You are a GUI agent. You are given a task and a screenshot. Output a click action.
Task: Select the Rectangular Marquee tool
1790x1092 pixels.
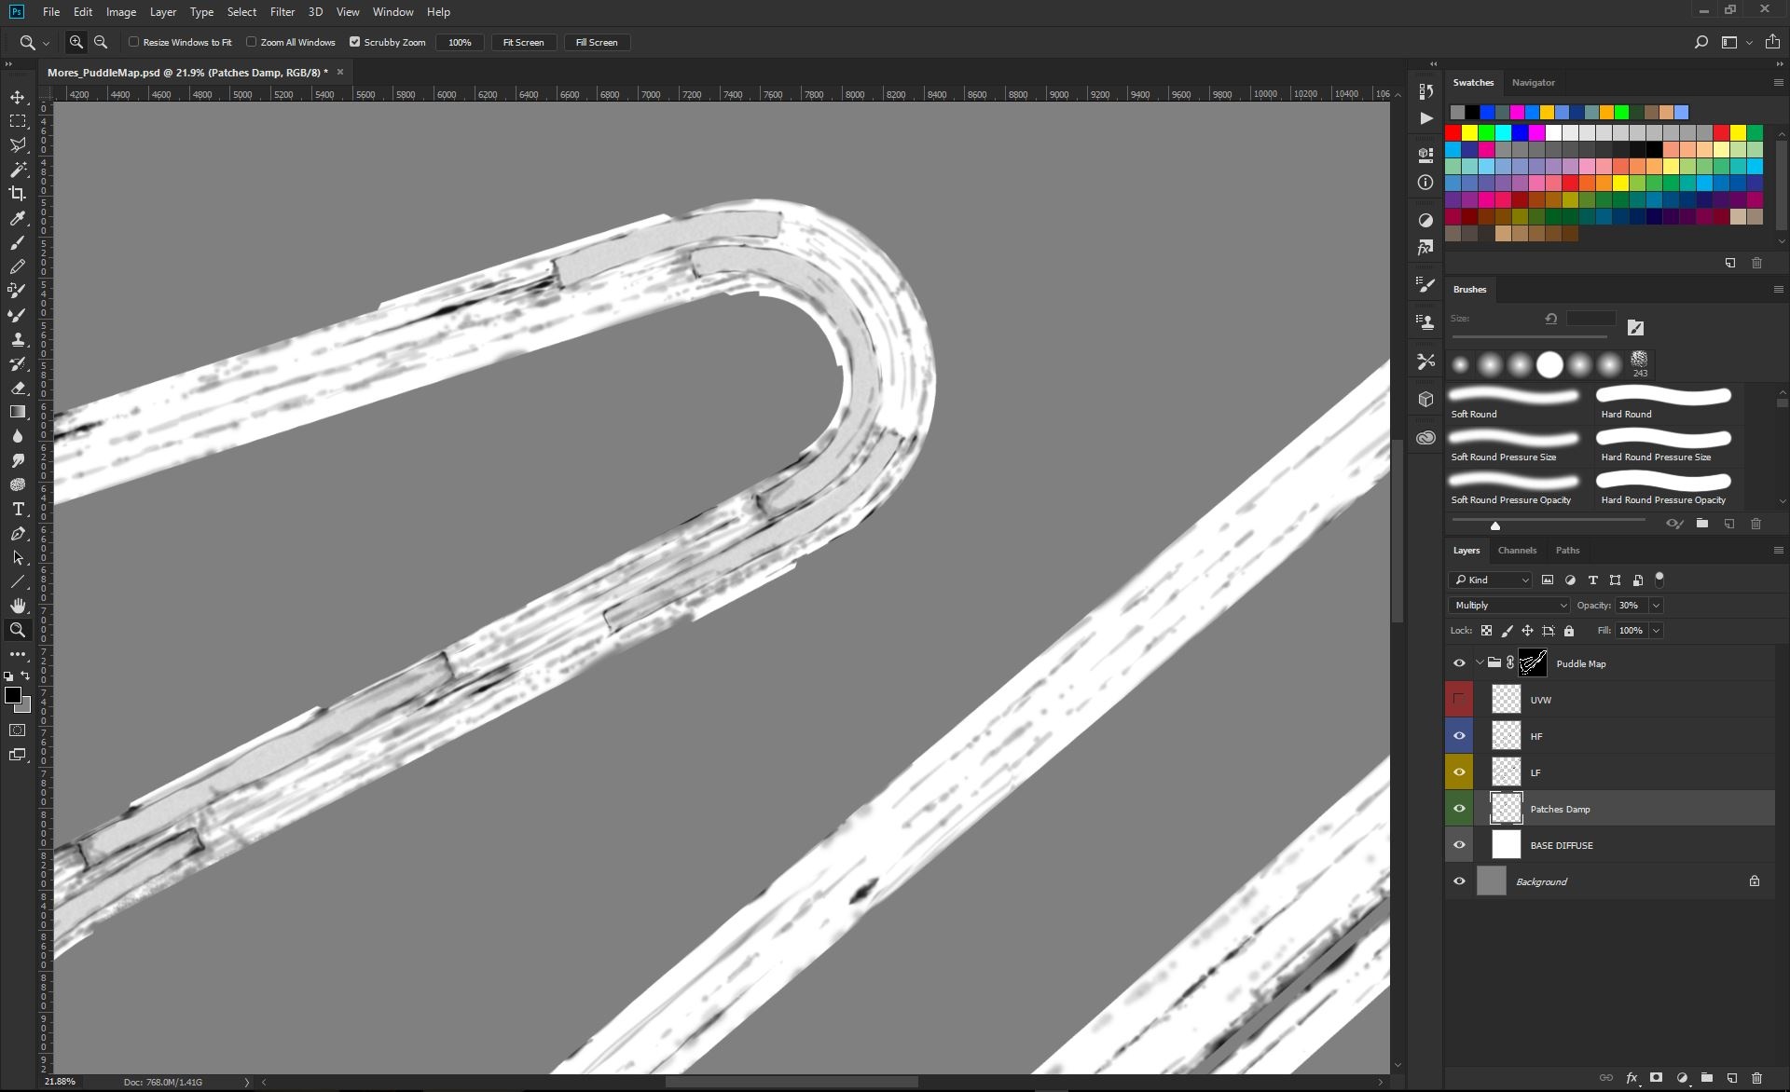tap(18, 121)
